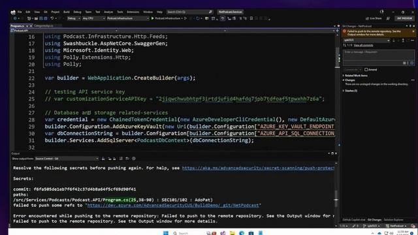Open the View all commits link
The image size is (418, 235).
tap(363, 45)
